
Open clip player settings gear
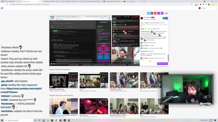coord(135,64)
